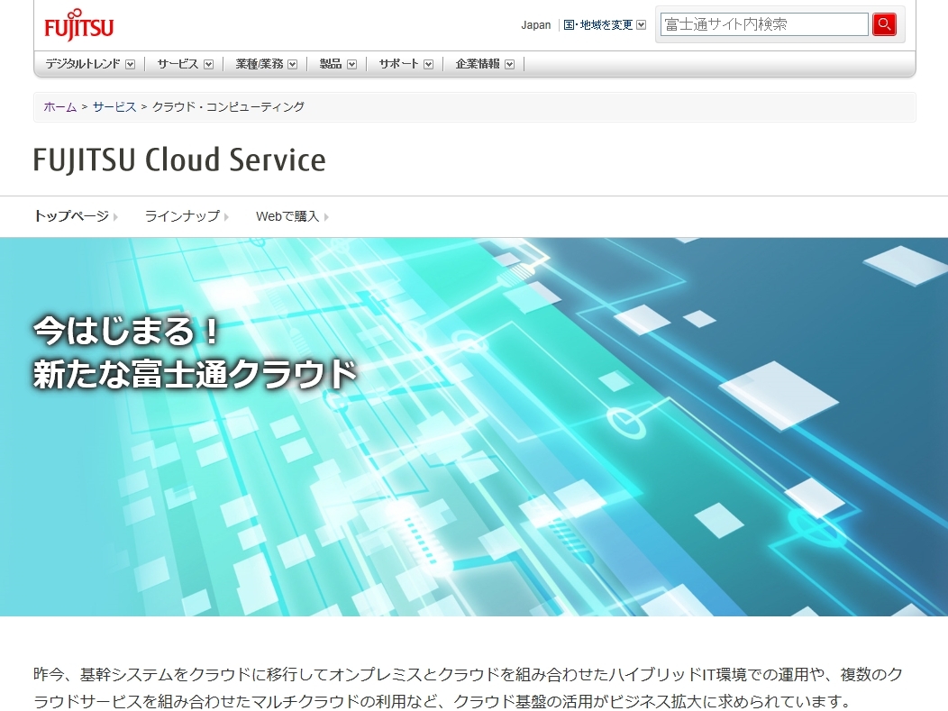Click the Japan region label
The height and width of the screenshot is (711, 948).
point(536,25)
